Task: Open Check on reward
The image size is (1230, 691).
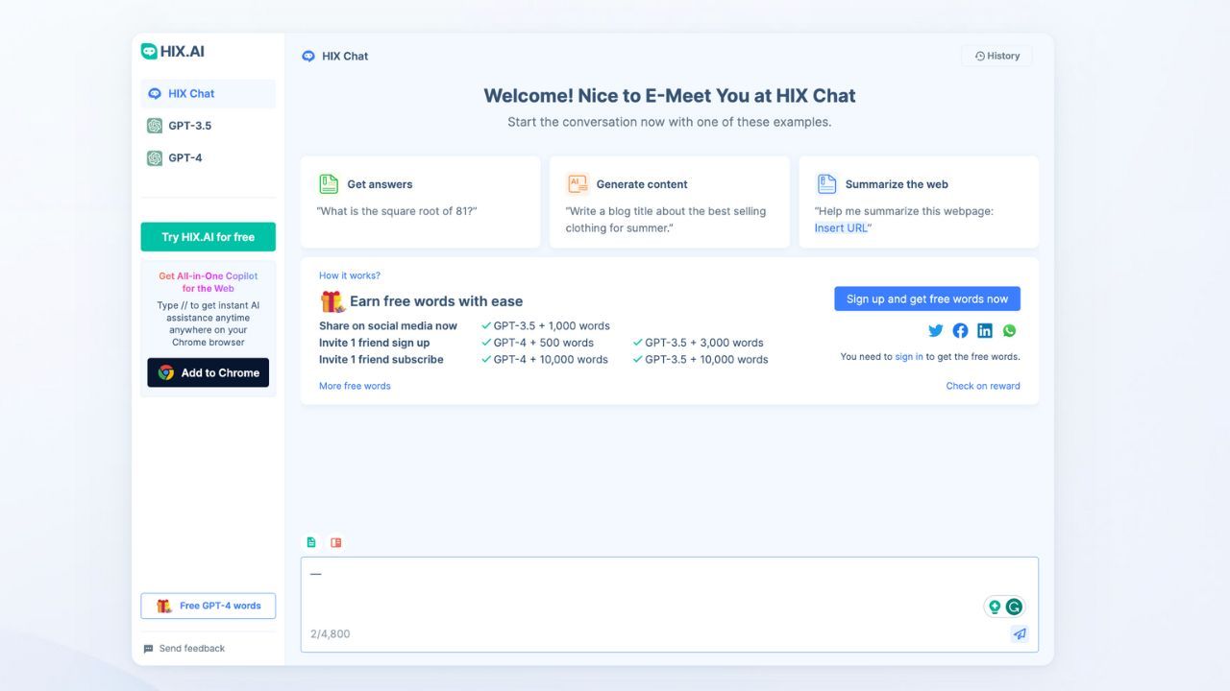Action: (x=983, y=385)
